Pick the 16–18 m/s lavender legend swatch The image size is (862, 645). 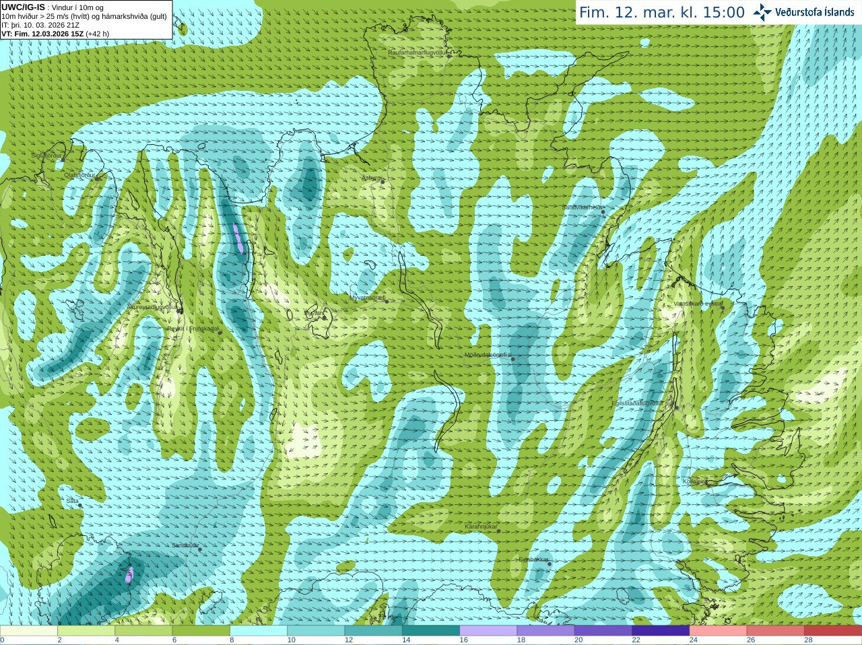[488, 631]
